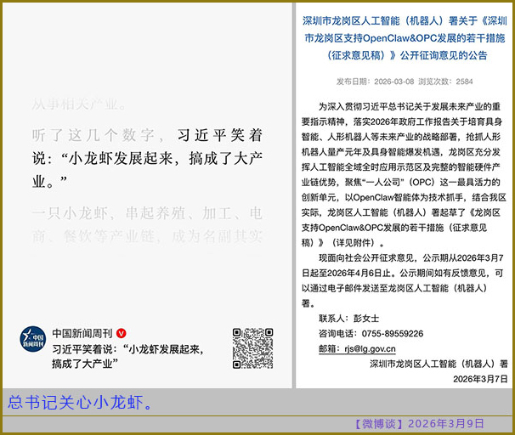Screen dimensions: 515x435
Task: Click the blue caption 总书记关心小龙虾
Action: (81, 402)
